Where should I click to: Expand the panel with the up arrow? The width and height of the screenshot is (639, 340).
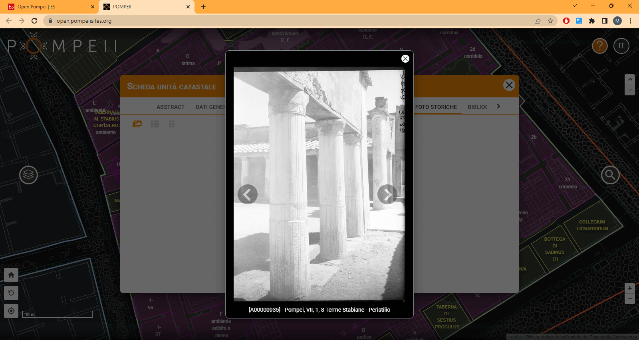630,79
